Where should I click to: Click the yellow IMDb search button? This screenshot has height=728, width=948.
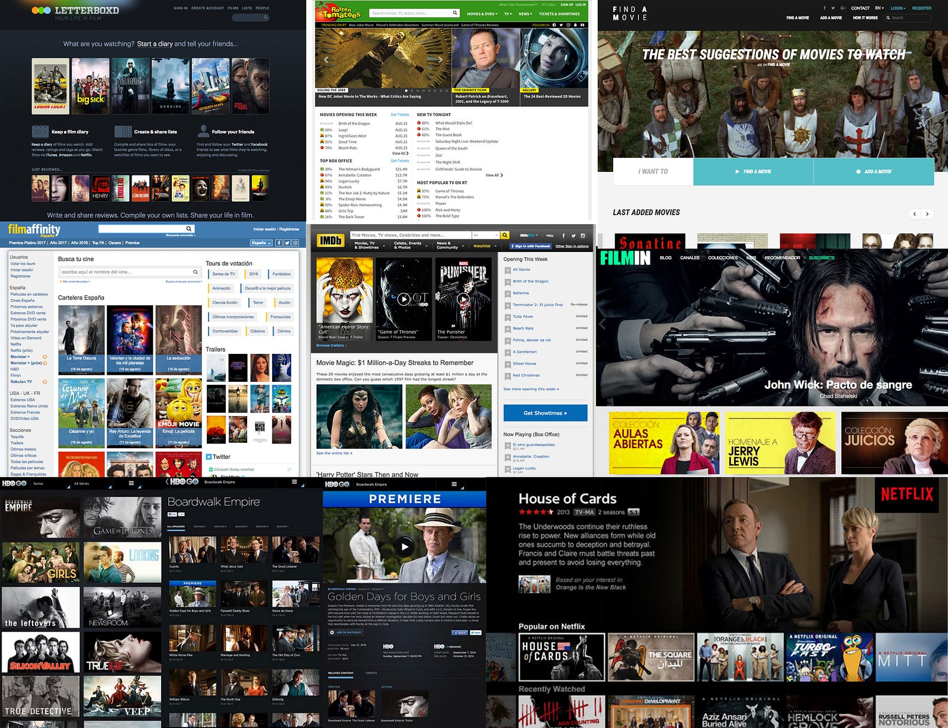[x=505, y=235]
